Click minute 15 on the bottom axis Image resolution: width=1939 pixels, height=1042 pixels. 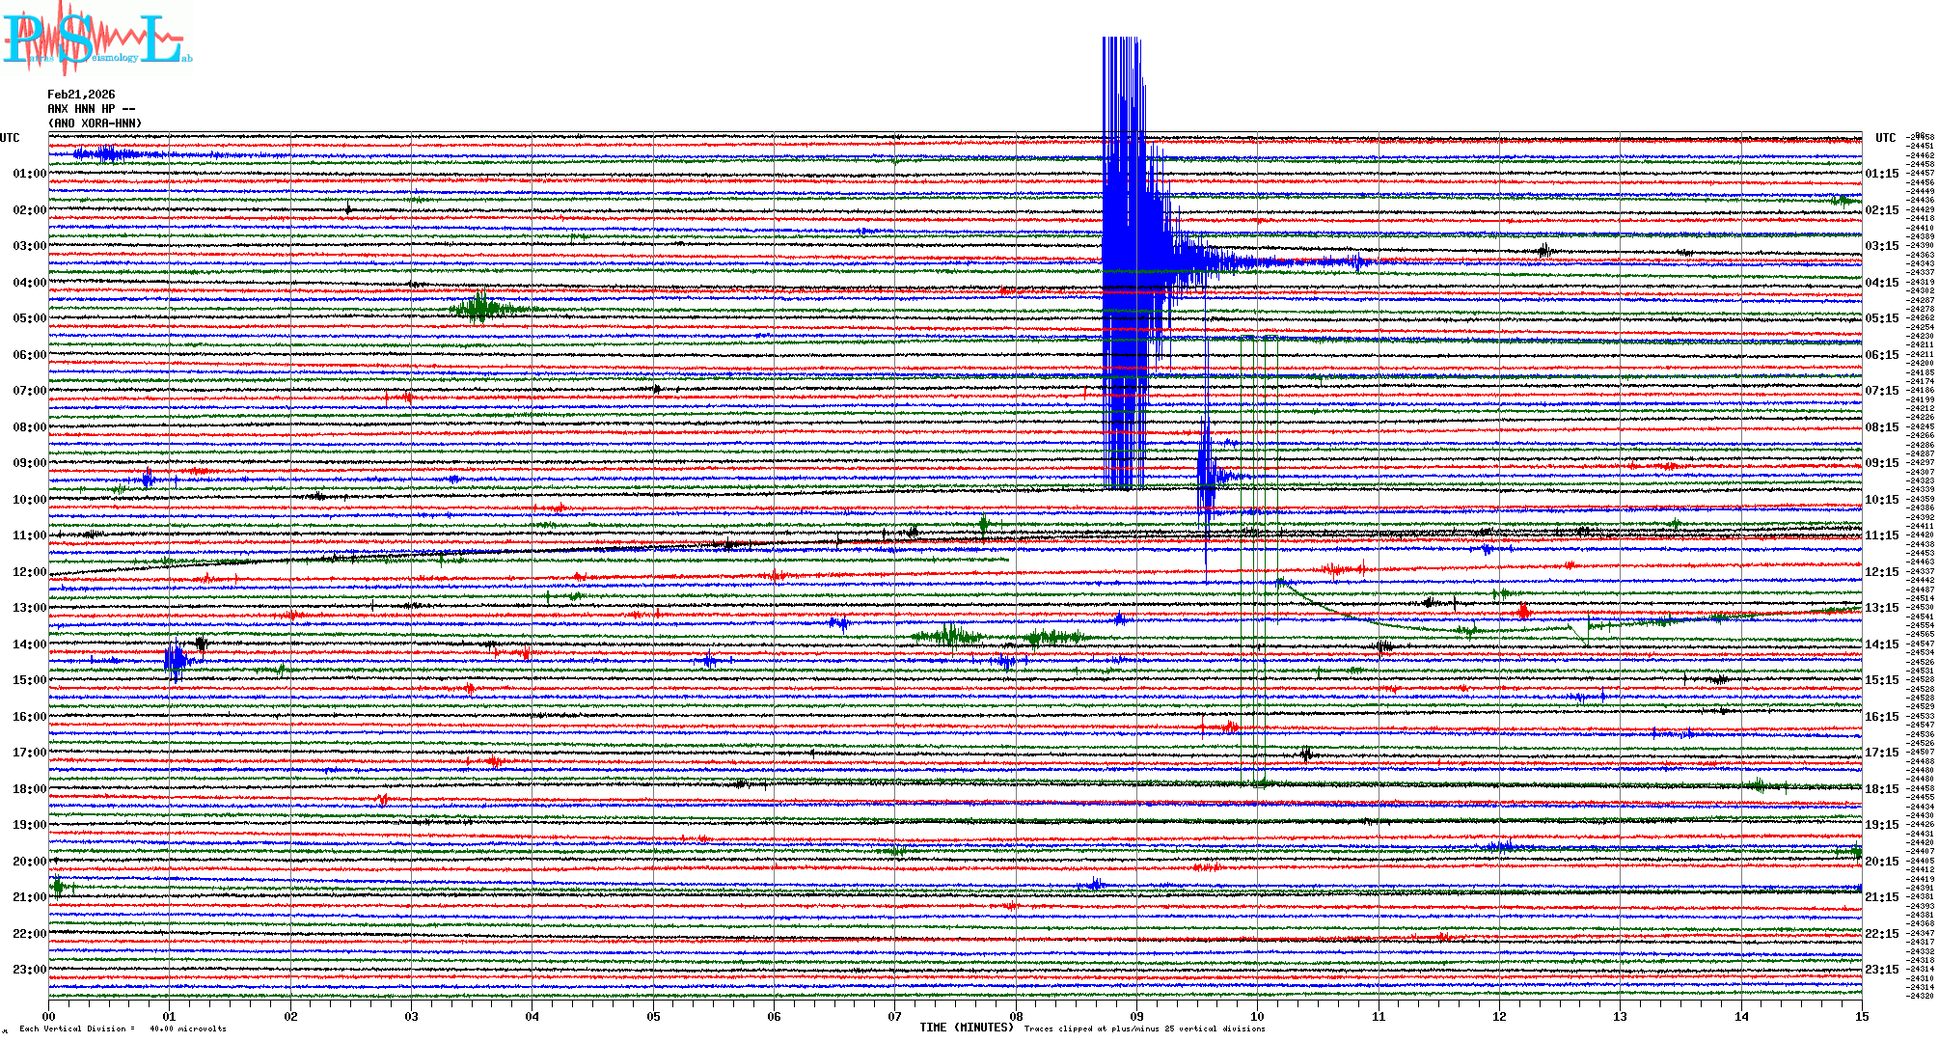click(x=1861, y=1016)
